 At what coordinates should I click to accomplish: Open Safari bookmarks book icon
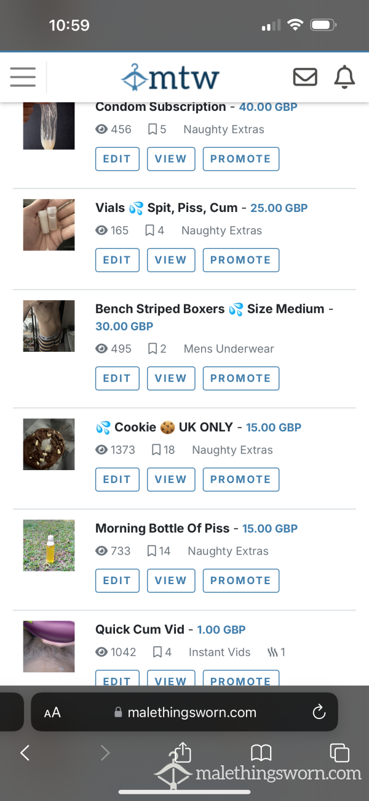(x=261, y=752)
